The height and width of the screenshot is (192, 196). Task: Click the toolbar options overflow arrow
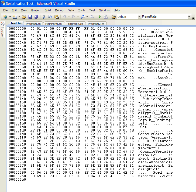(193, 18)
